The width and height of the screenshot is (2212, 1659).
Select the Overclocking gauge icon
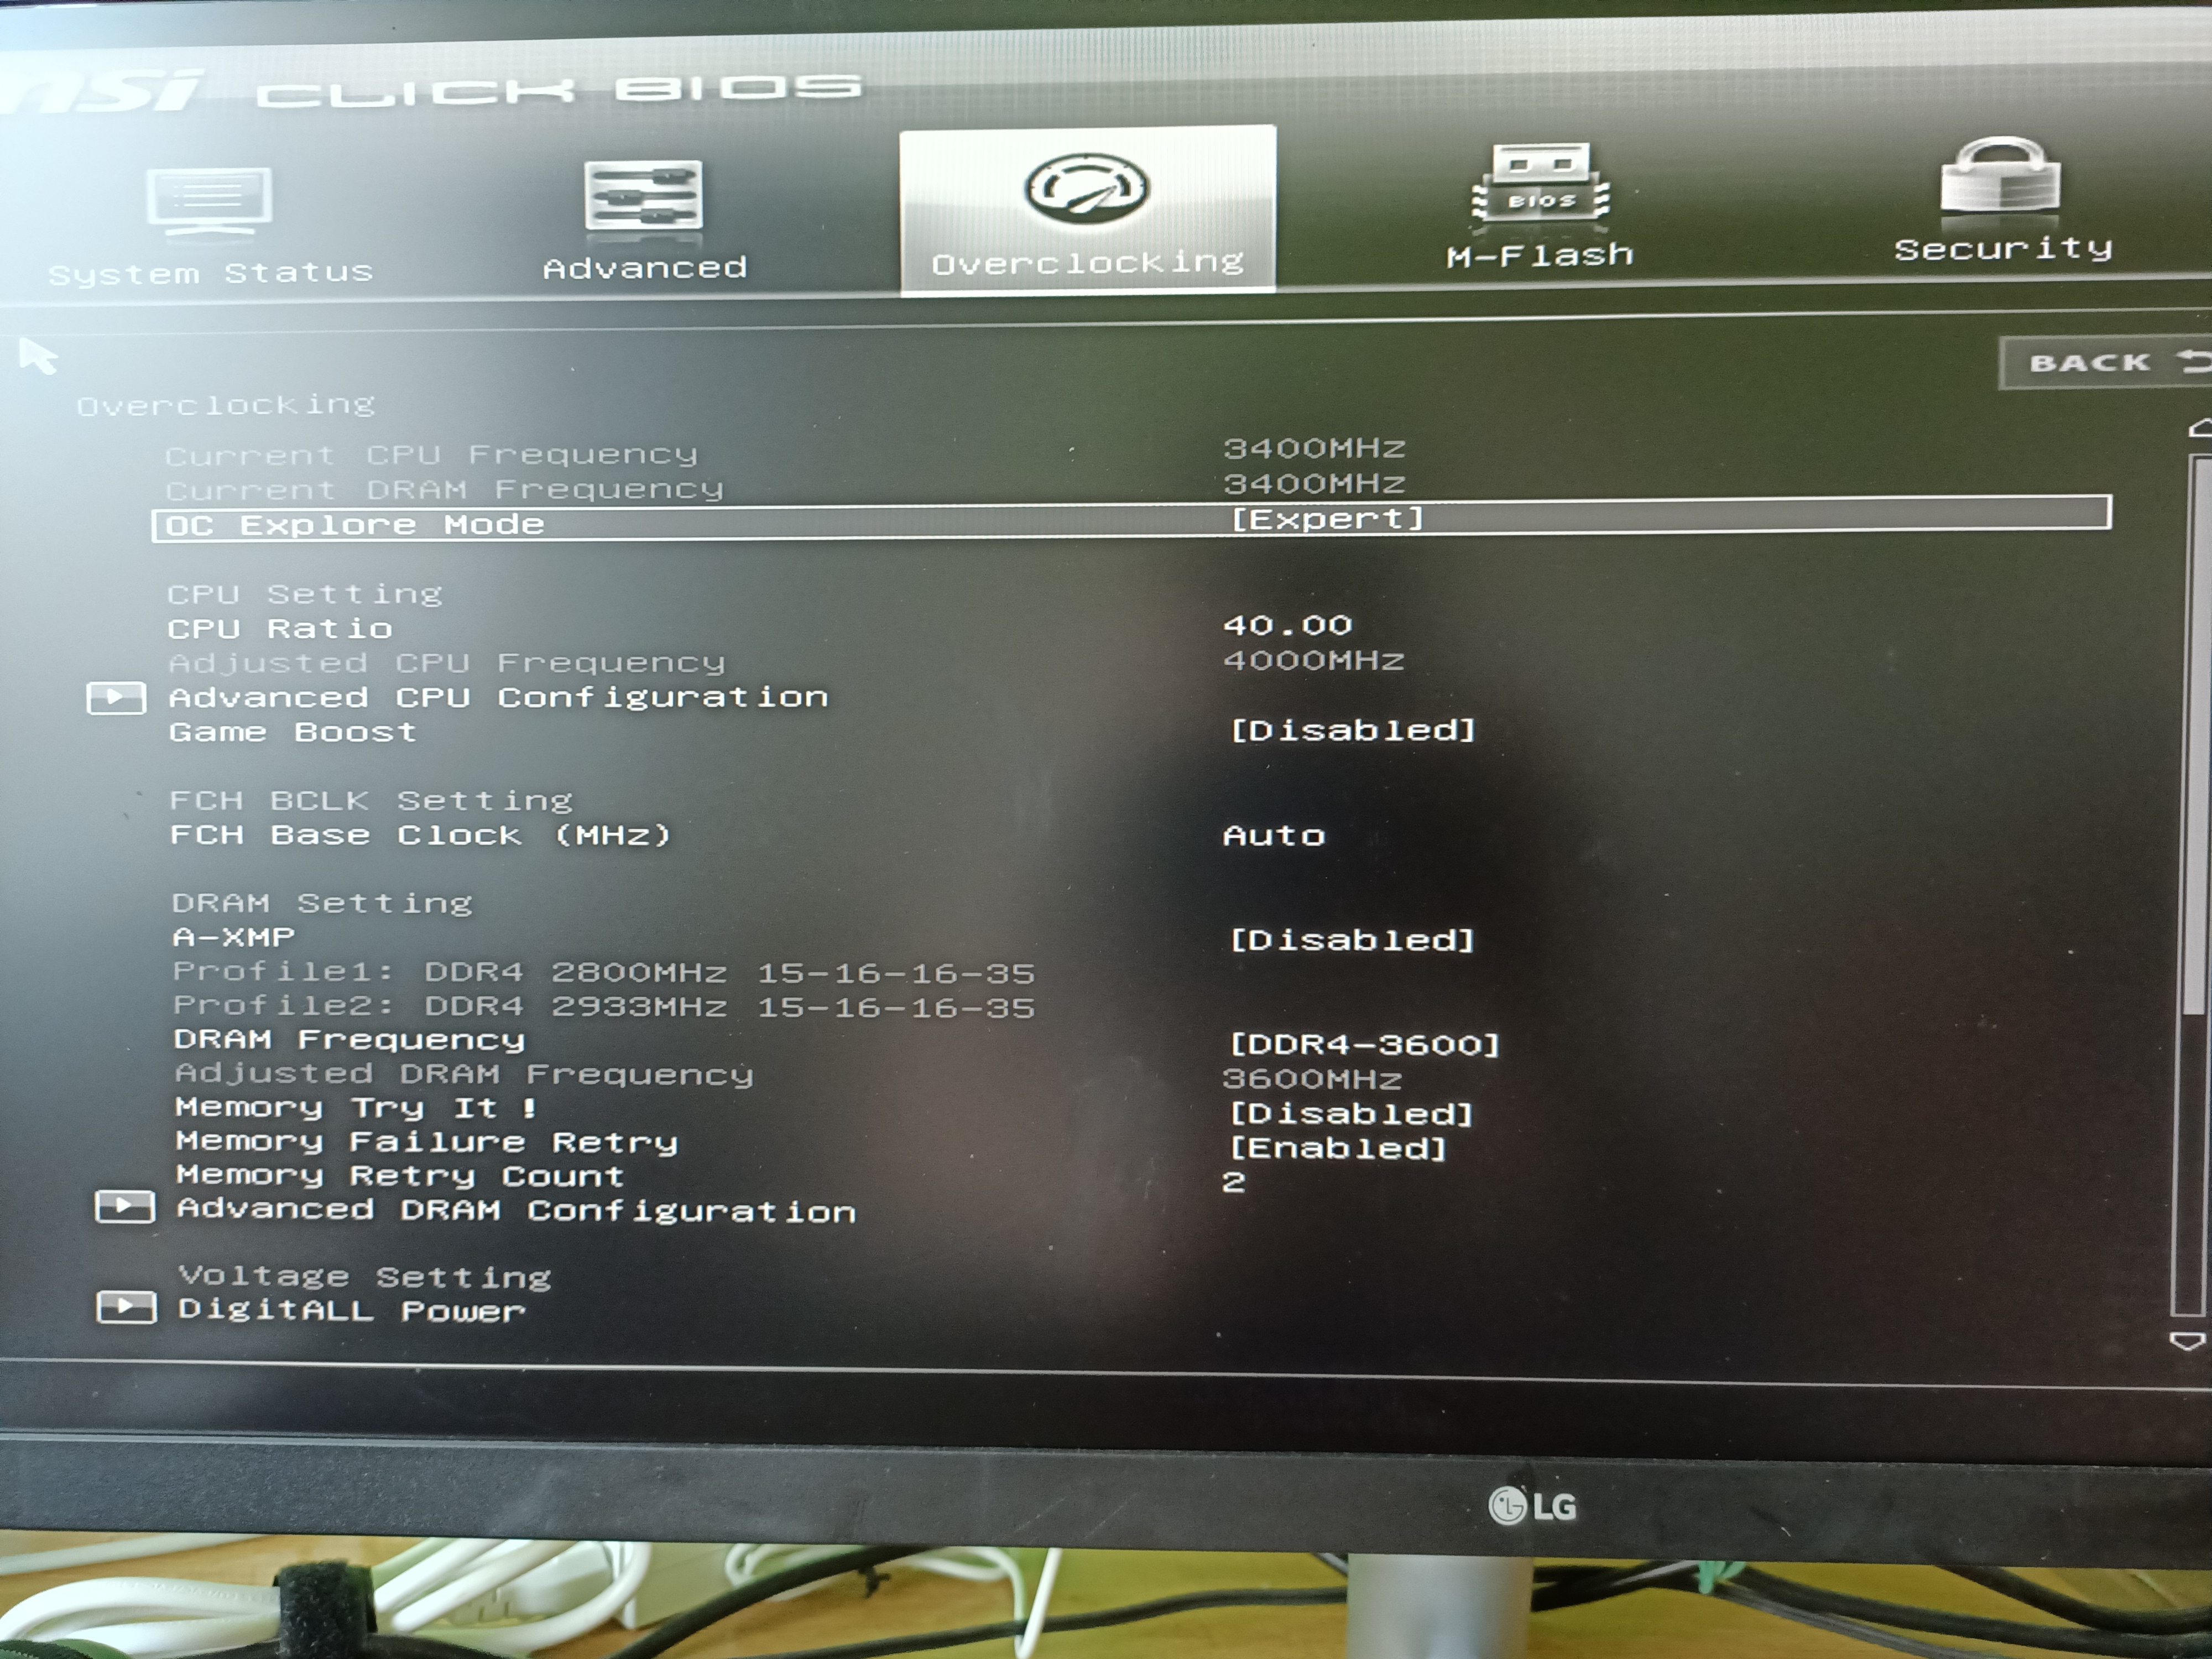click(x=1086, y=188)
